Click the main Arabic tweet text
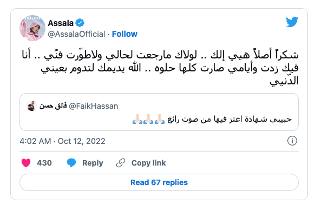 (160, 68)
